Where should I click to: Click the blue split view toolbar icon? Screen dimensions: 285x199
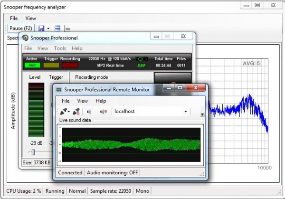click(57, 28)
